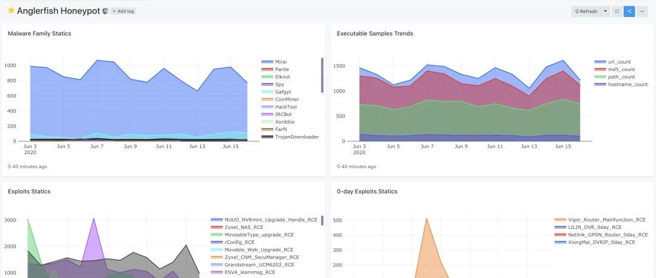Click the user avatar icon beside Anglerfish Honeypot

point(106,12)
